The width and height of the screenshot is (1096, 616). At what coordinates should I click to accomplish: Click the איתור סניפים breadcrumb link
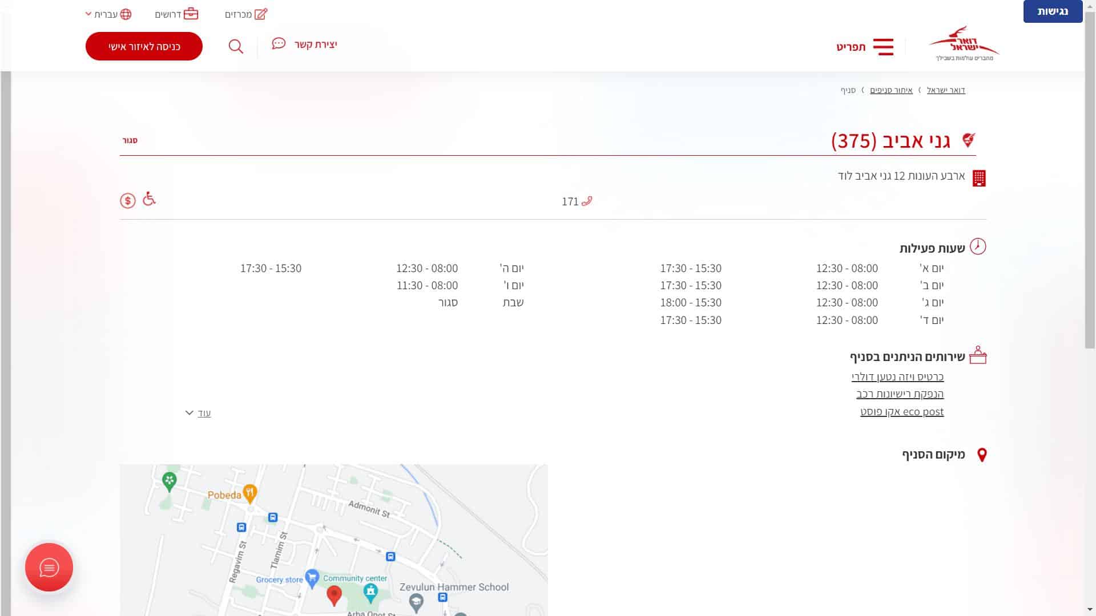click(x=891, y=90)
